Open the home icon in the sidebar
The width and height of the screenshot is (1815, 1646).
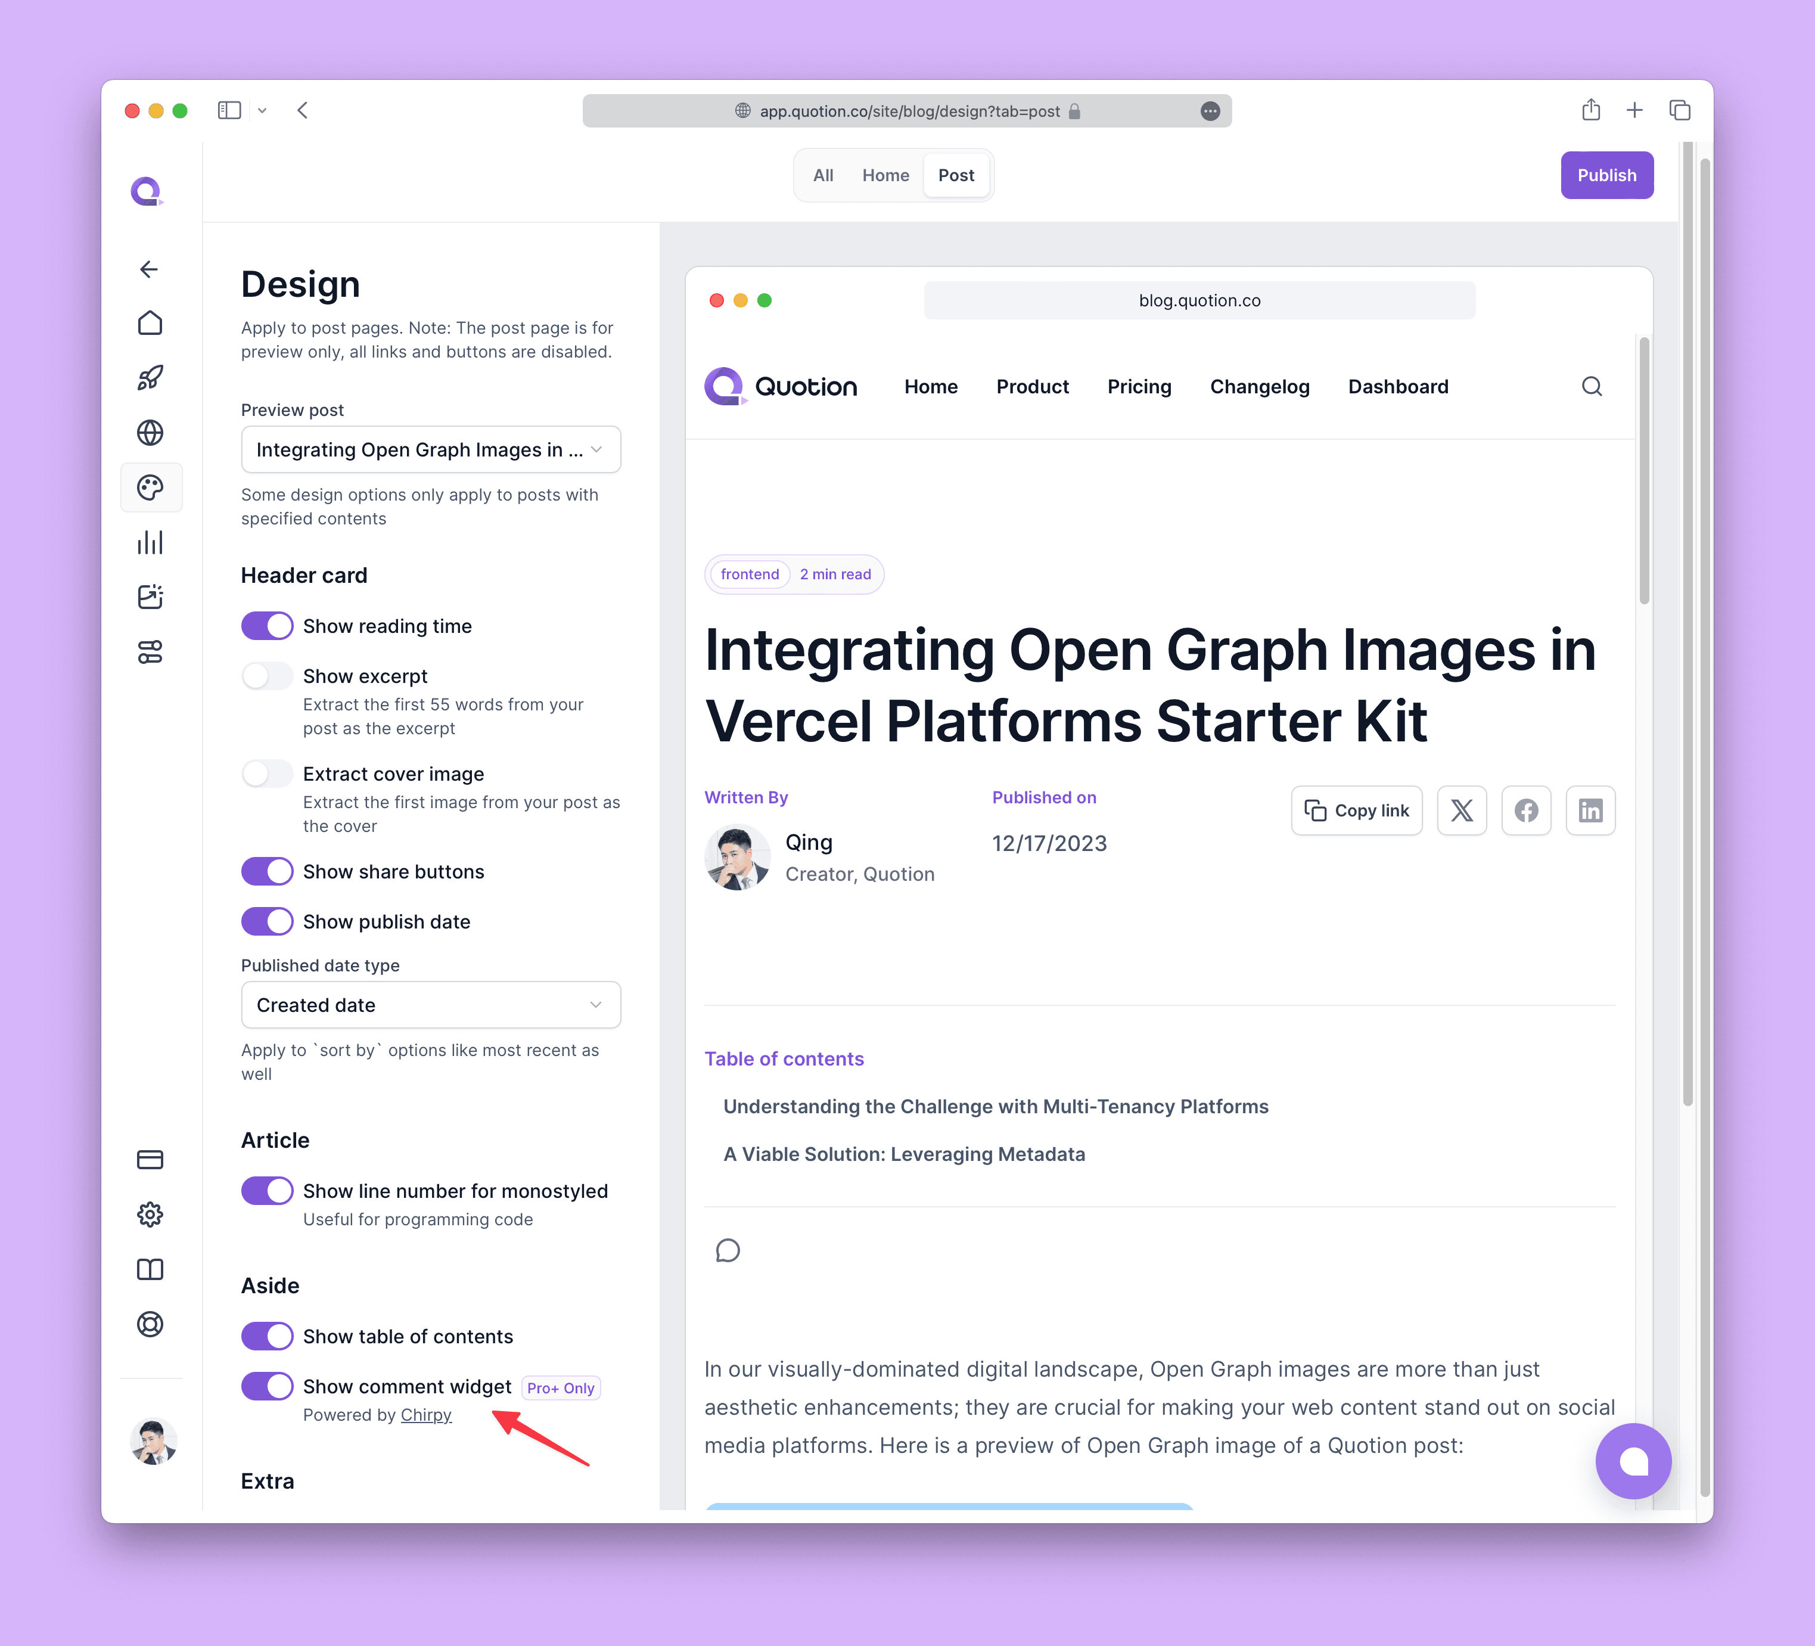tap(150, 323)
